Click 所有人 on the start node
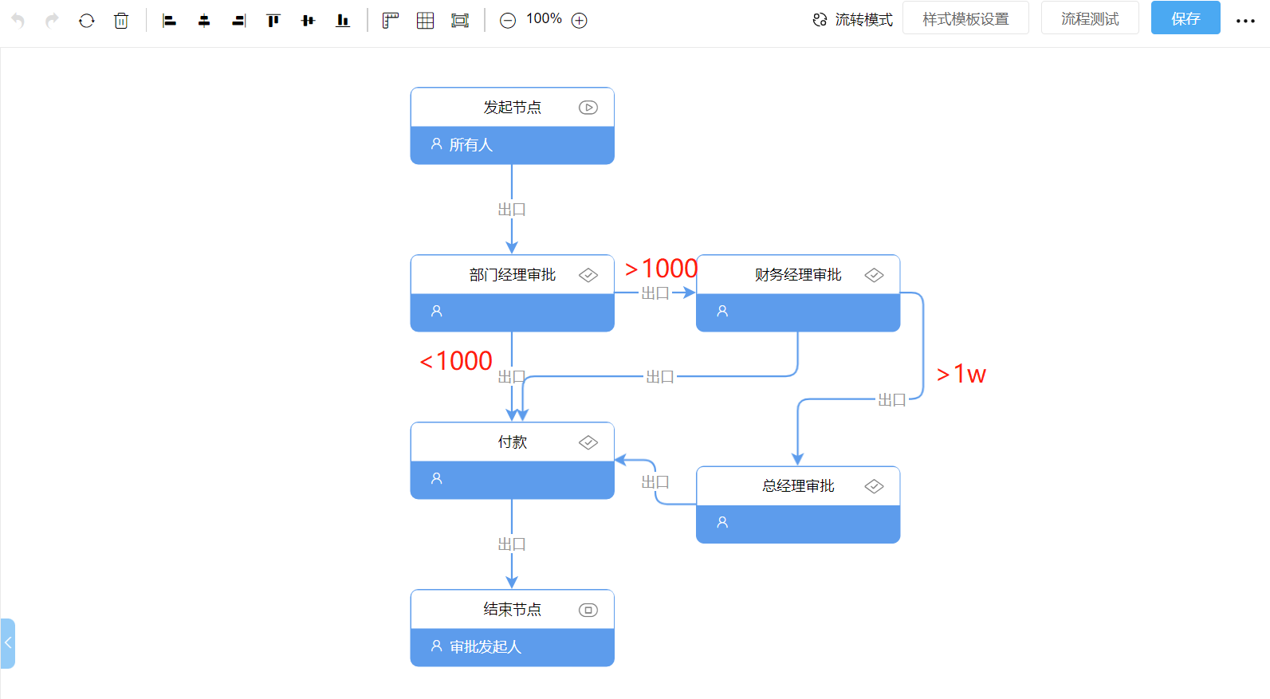This screenshot has width=1270, height=699. coord(470,145)
